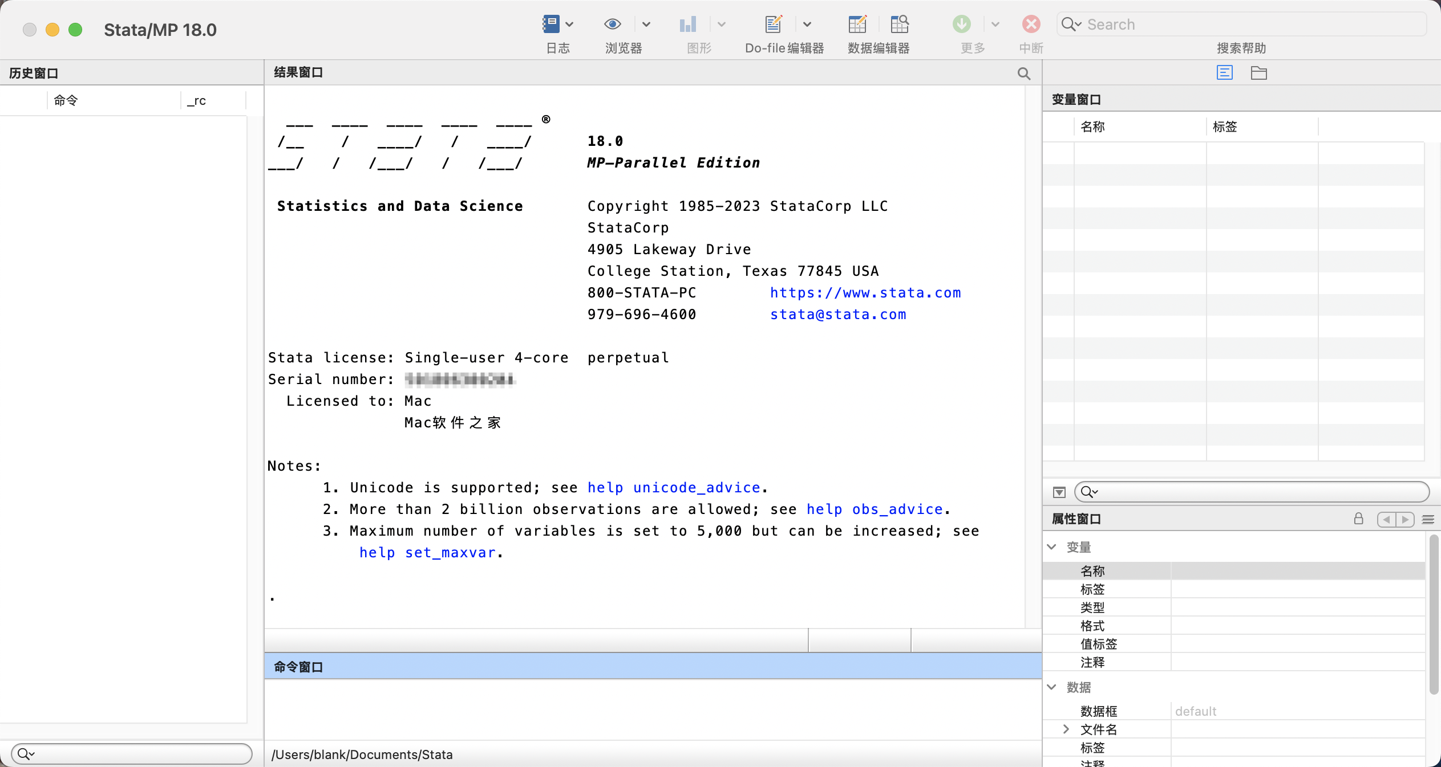Switch to folder view icon in sidebar
The width and height of the screenshot is (1441, 767).
point(1259,73)
